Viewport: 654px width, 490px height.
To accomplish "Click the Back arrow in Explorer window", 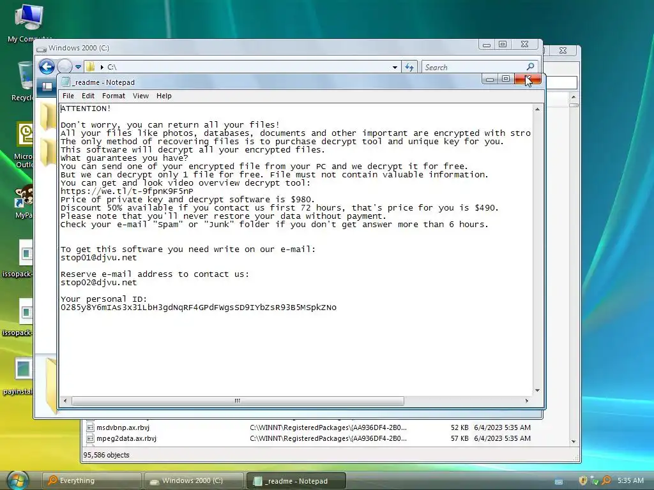I will [47, 66].
